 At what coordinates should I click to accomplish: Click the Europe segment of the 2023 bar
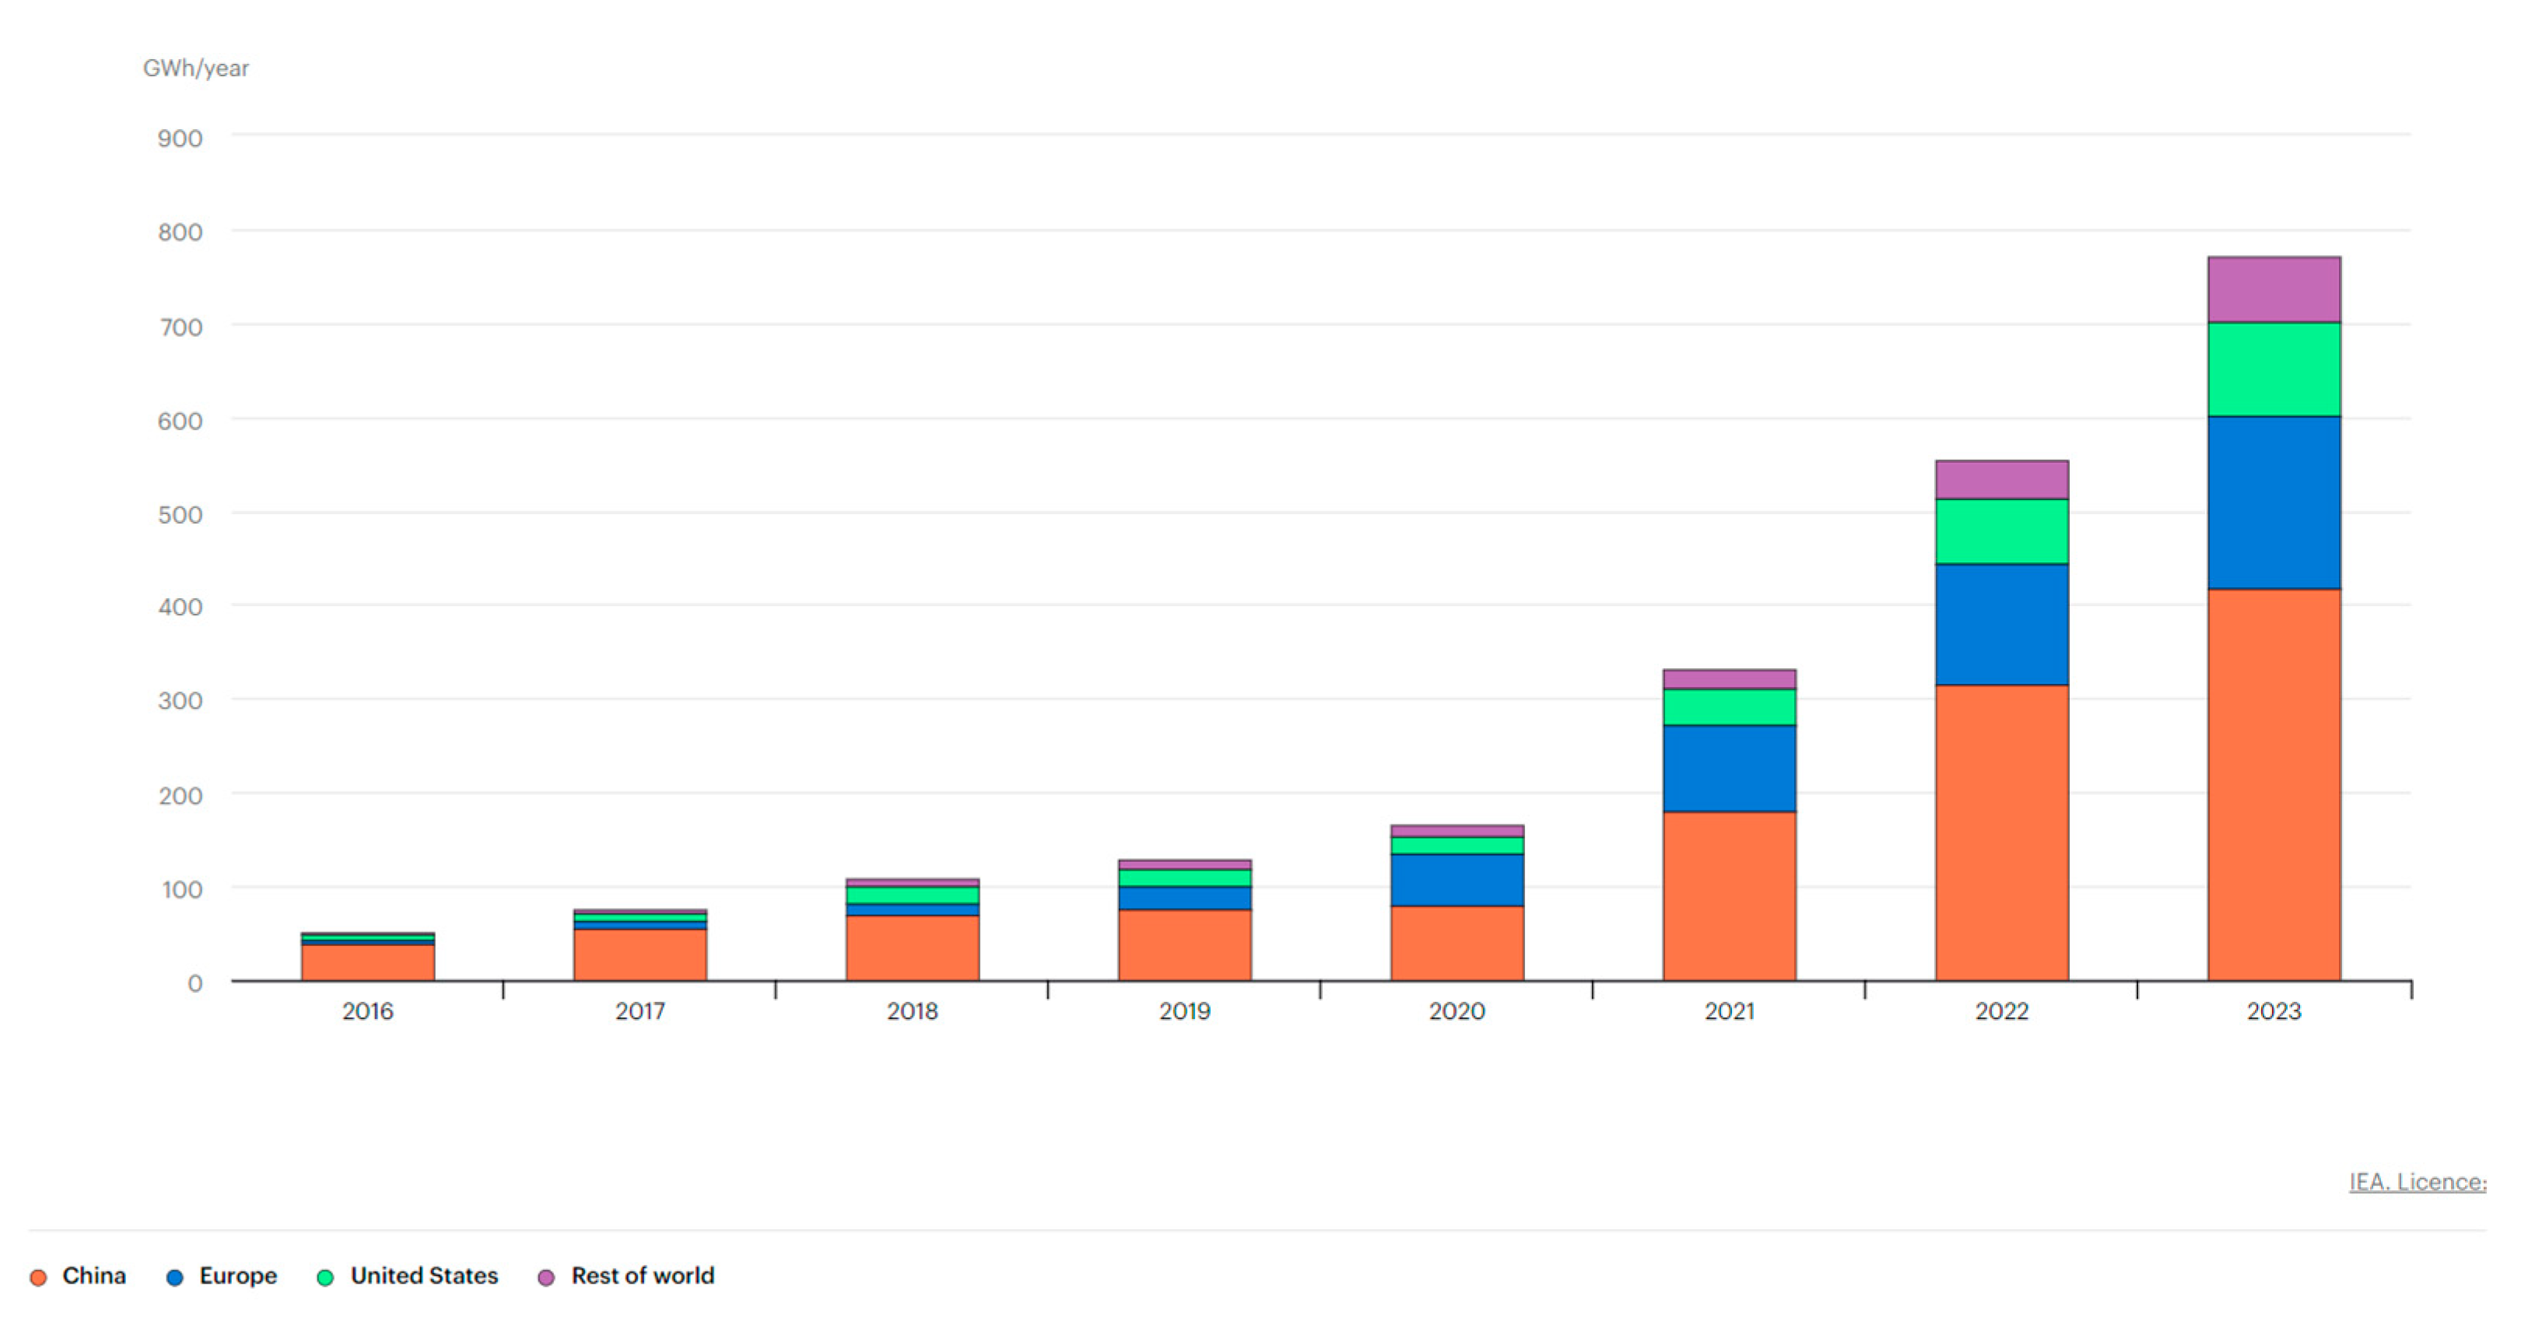[x=2274, y=502]
